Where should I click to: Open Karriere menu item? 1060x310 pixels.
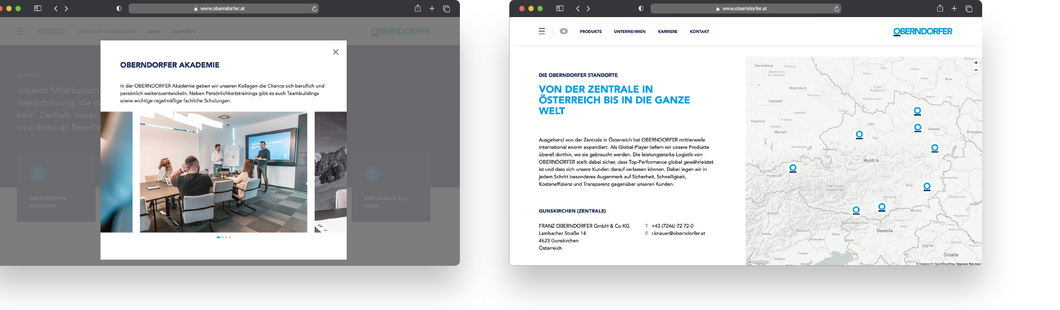[x=667, y=31]
